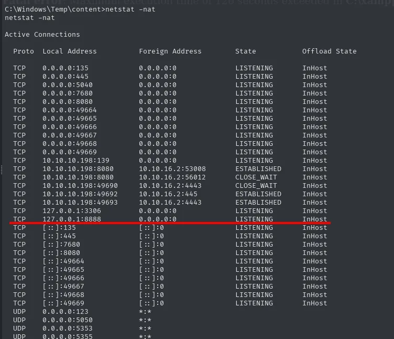Click local address [::]:135
This screenshot has height=339, width=394.
point(59,228)
